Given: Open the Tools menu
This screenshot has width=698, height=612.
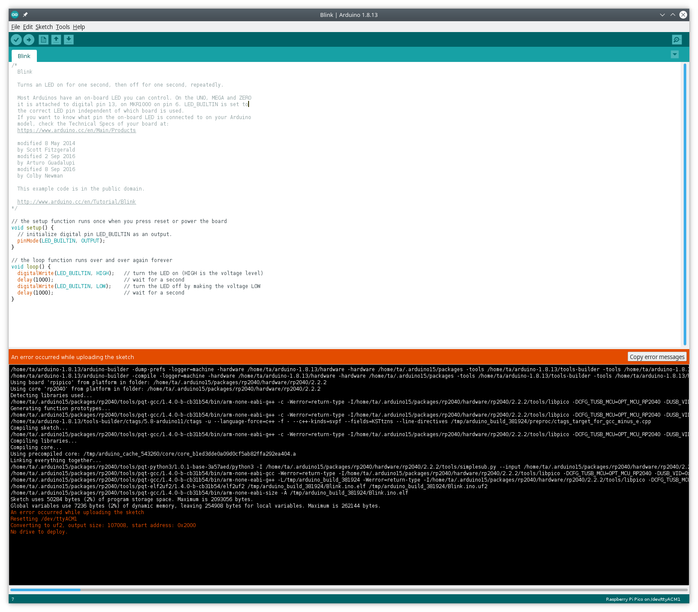Looking at the screenshot, I should 62,27.
